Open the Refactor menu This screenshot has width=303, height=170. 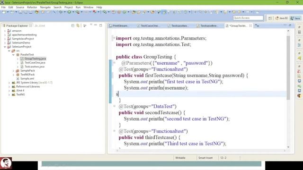(x=32, y=8)
